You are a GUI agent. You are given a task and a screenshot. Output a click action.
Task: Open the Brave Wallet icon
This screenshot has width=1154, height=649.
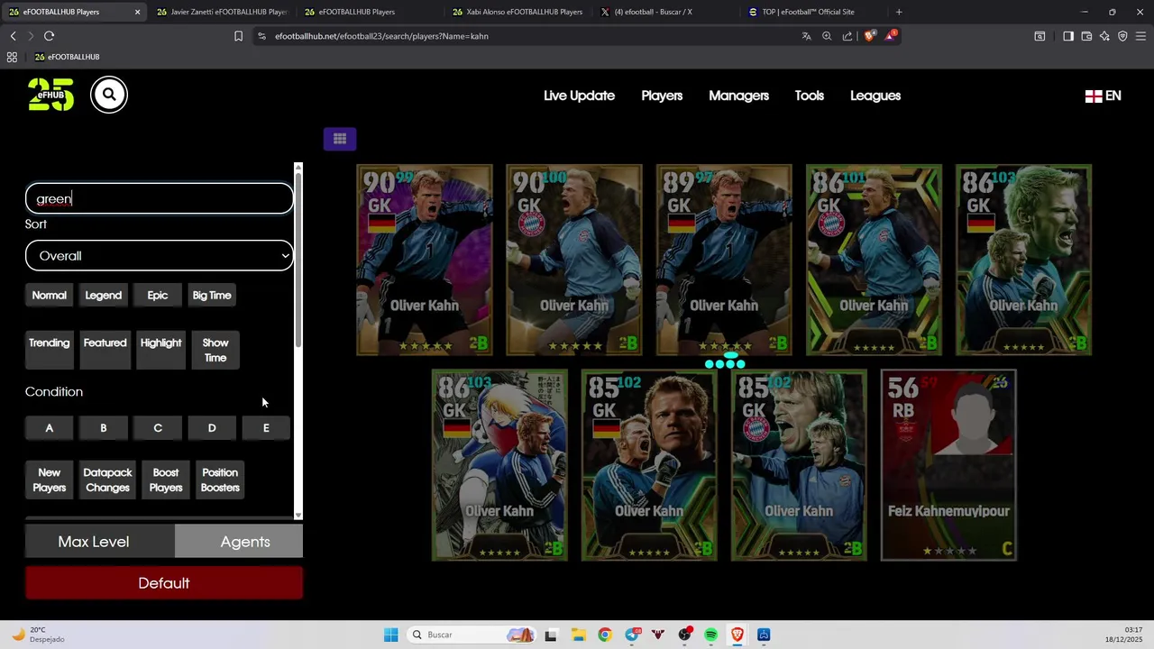pos(1086,36)
